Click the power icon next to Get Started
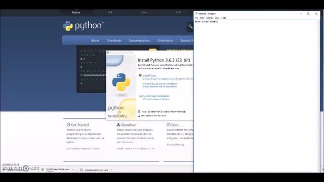This screenshot has height=182, width=324. point(68,125)
